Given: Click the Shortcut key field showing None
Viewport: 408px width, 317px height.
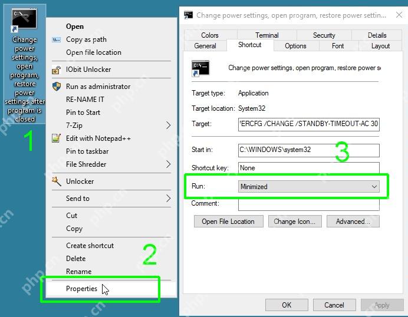Looking at the screenshot, I should click(308, 168).
